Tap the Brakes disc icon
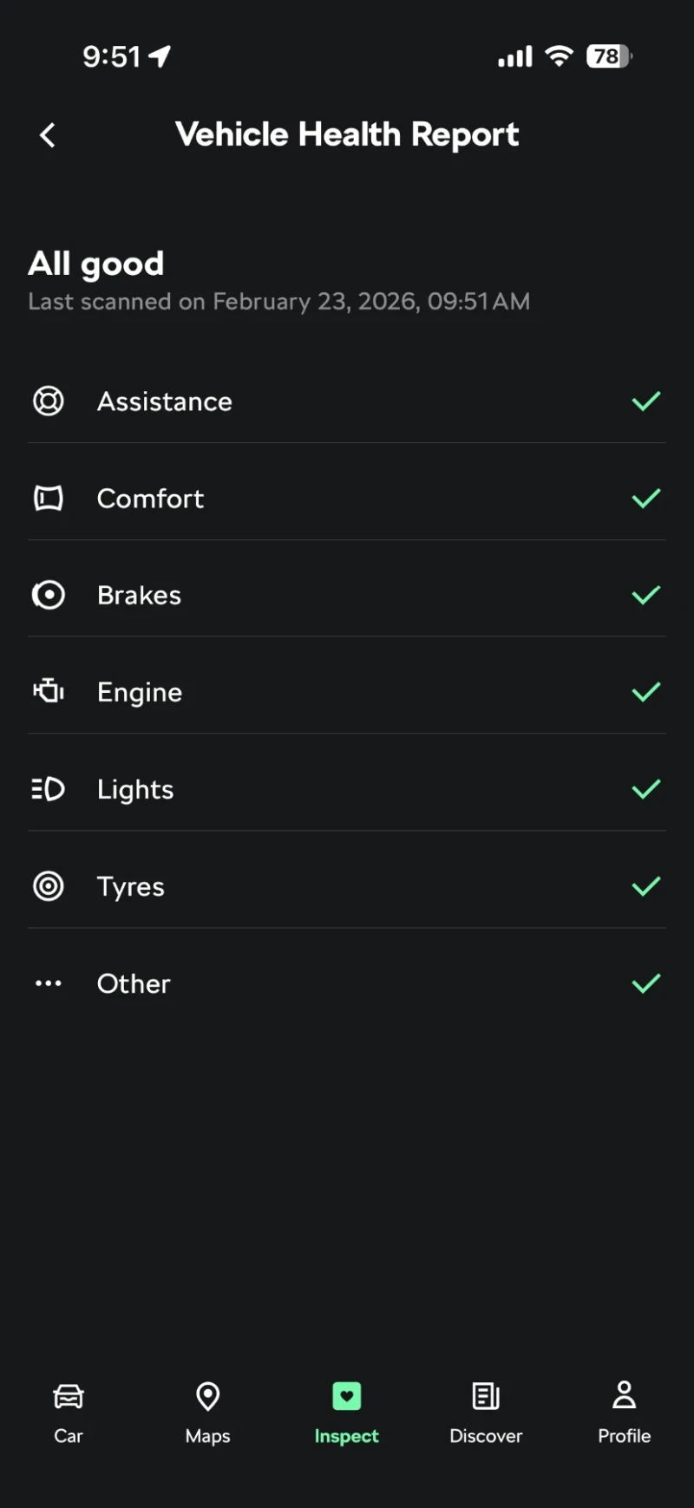This screenshot has width=694, height=1508. coord(49,596)
